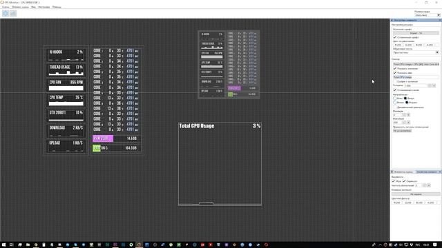Viewport: 442px width, 248px height.
Task: Toggle the Игра visibility checkbox
Action: [x=394, y=181]
